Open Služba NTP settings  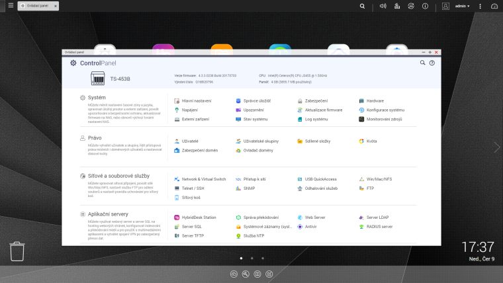(250, 236)
